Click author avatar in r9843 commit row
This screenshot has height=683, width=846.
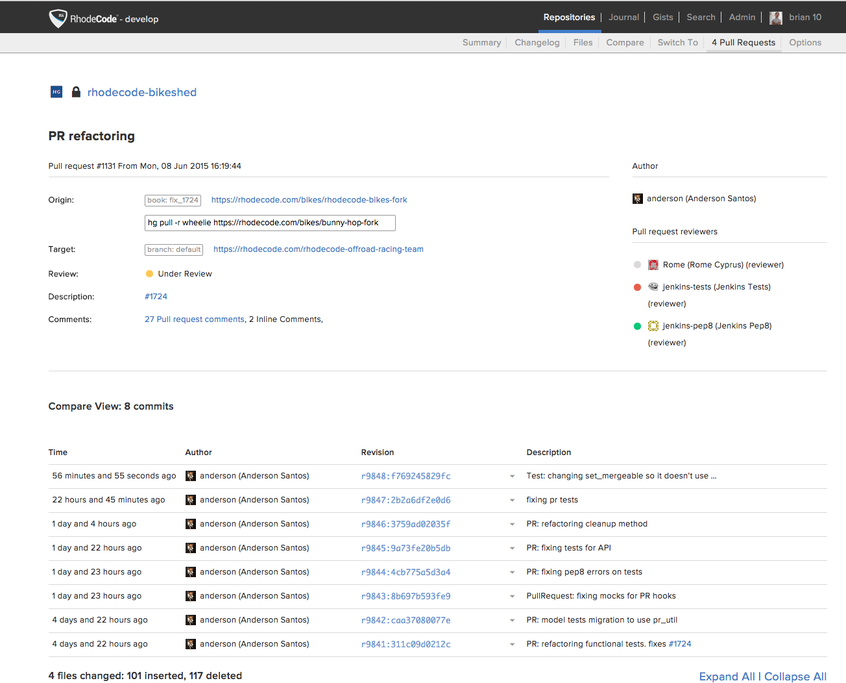coord(191,596)
